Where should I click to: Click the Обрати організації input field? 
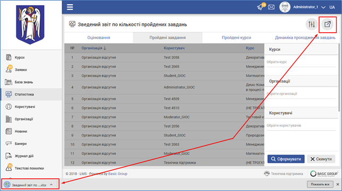[x=301, y=94]
